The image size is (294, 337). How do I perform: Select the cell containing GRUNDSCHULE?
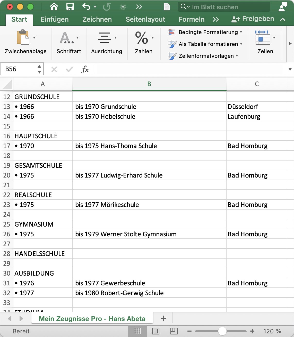tap(43, 97)
